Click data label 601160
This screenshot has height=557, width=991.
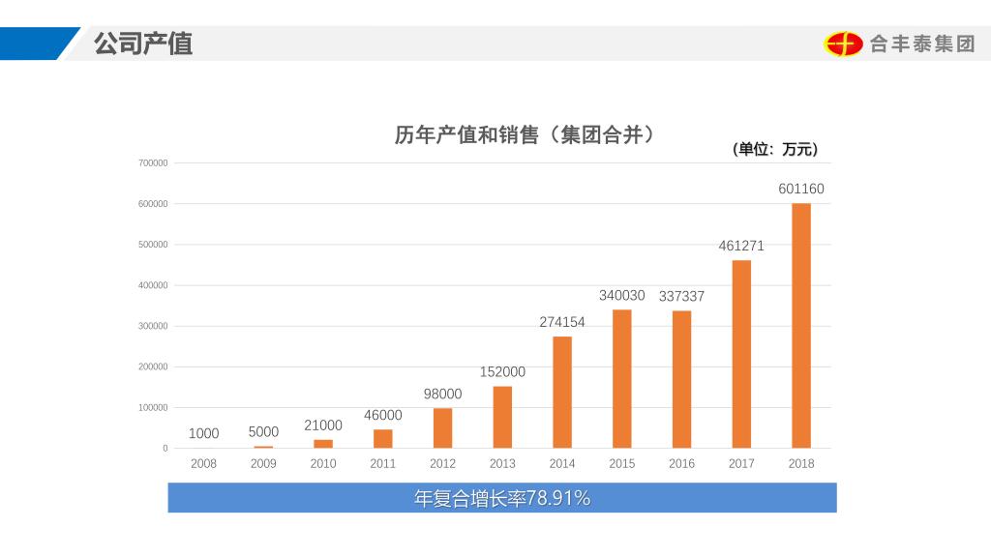[801, 190]
